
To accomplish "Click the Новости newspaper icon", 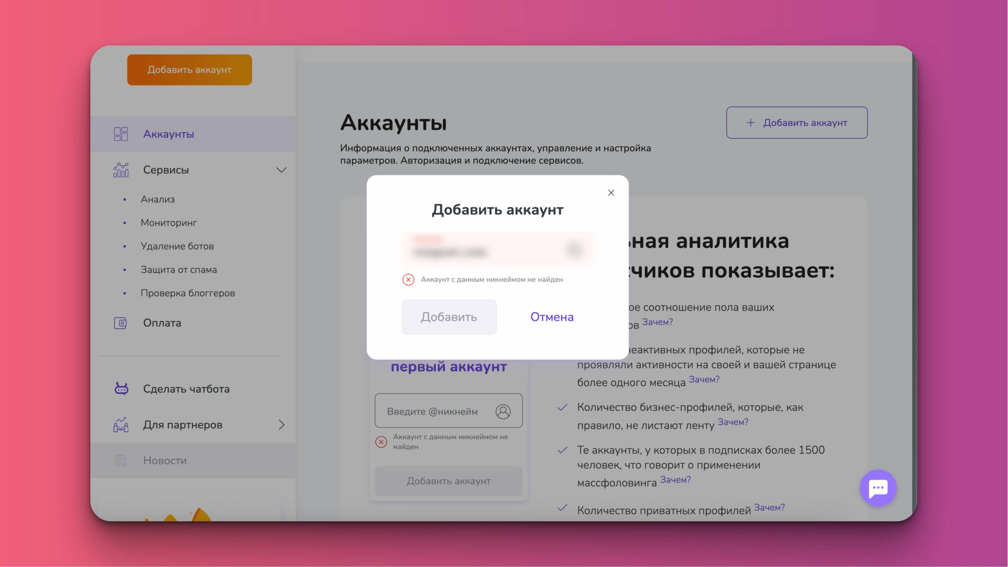I will pyautogui.click(x=121, y=461).
